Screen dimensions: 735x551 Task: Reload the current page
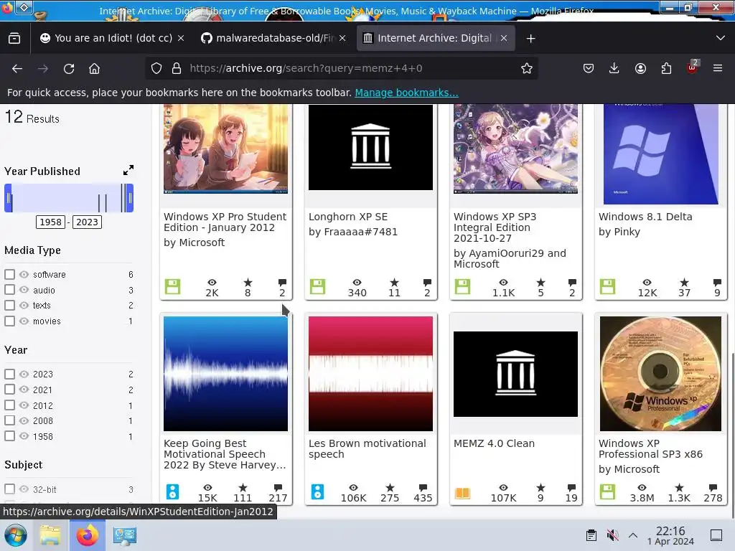(x=69, y=68)
